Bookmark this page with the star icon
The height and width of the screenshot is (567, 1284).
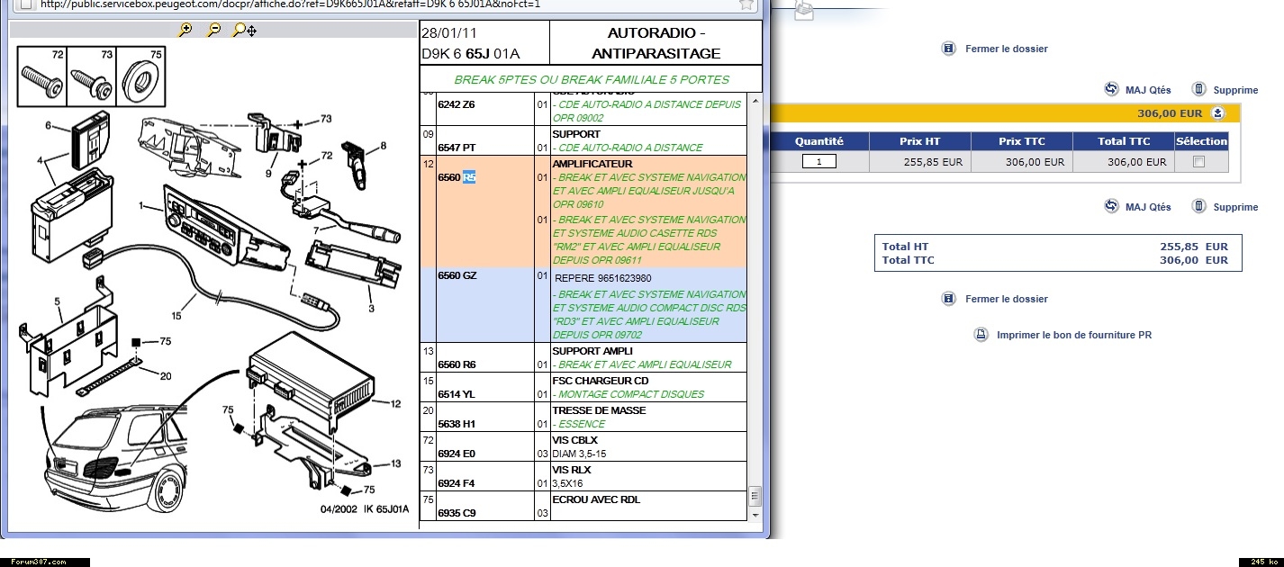pyautogui.click(x=746, y=4)
